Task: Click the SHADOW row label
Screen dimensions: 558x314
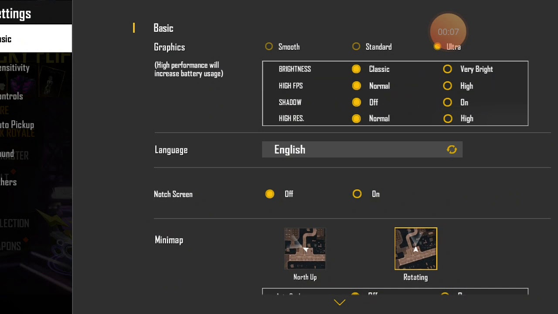Action: (x=290, y=102)
